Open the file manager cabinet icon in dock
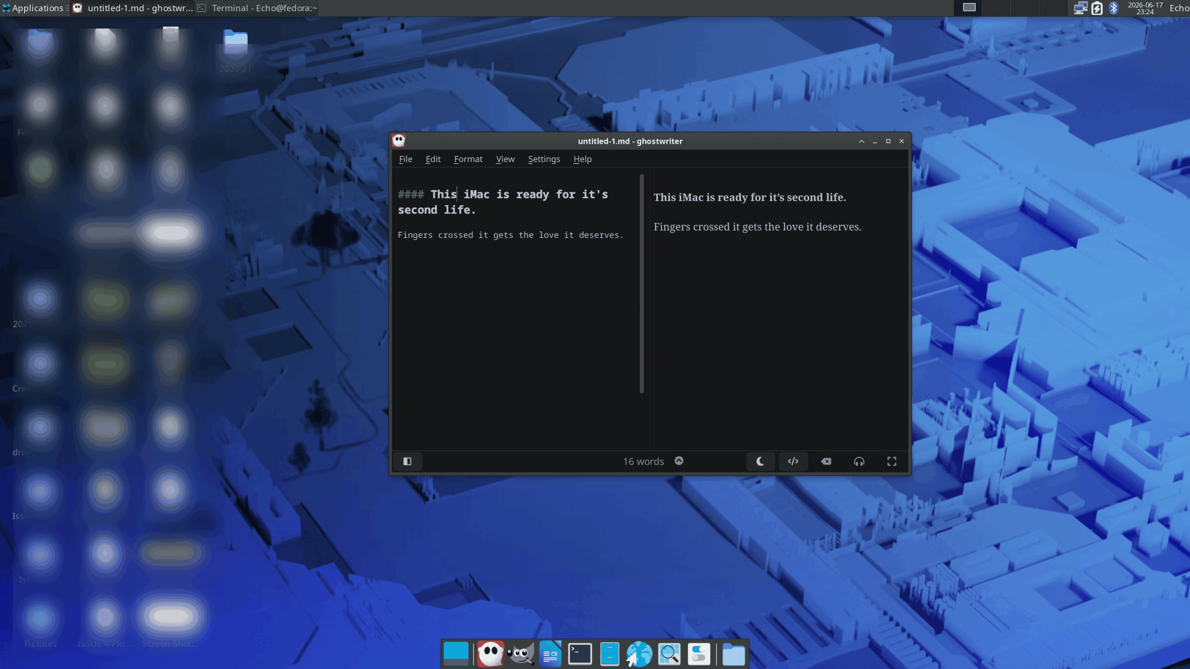This screenshot has height=669, width=1190. pyautogui.click(x=610, y=654)
